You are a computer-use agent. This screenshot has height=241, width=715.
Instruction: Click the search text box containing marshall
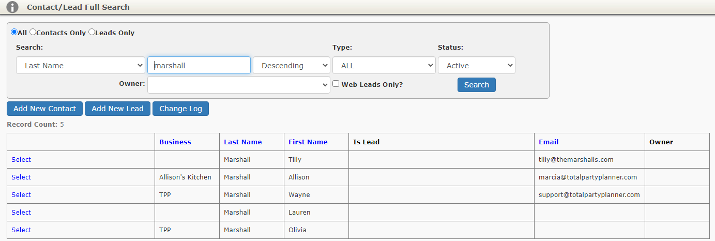(x=199, y=66)
